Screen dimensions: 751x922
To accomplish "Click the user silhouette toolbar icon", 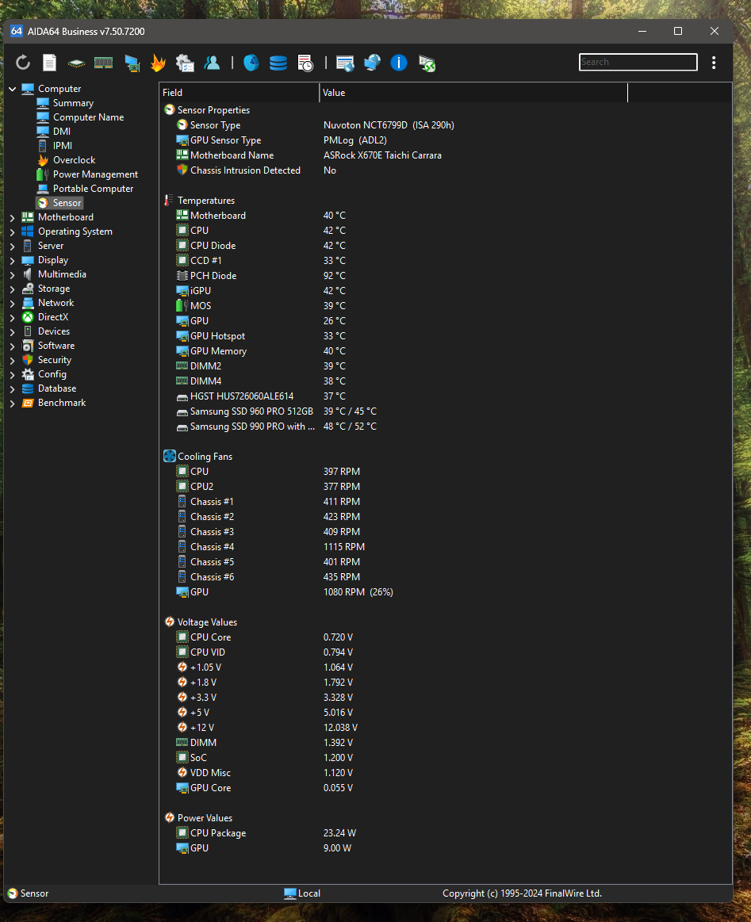I will [212, 63].
